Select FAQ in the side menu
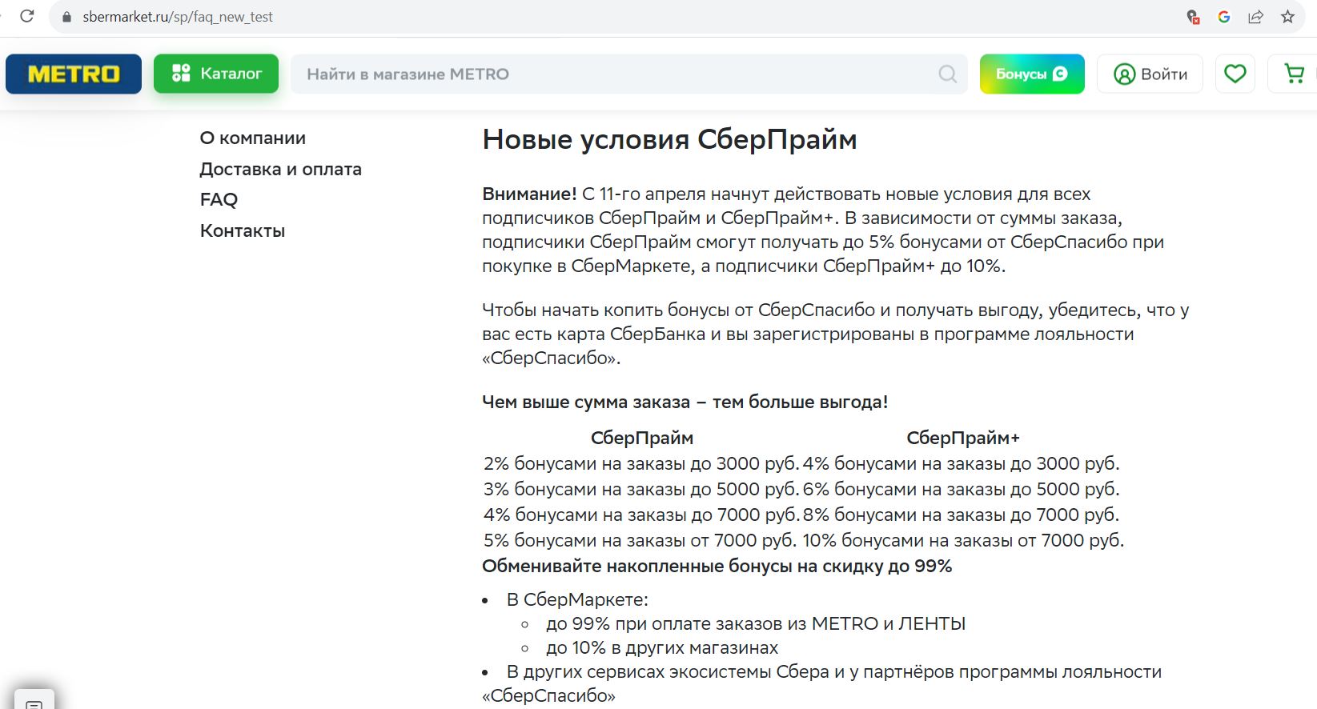Image resolution: width=1317 pixels, height=709 pixels. pyautogui.click(x=219, y=199)
